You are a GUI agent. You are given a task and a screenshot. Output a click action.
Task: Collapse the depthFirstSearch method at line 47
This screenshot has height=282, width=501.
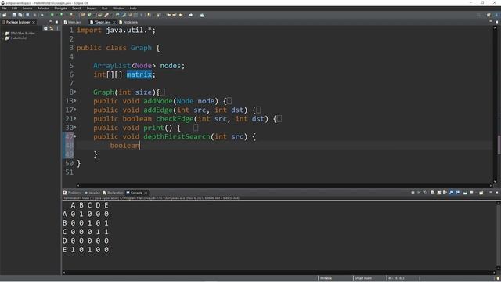coord(75,136)
